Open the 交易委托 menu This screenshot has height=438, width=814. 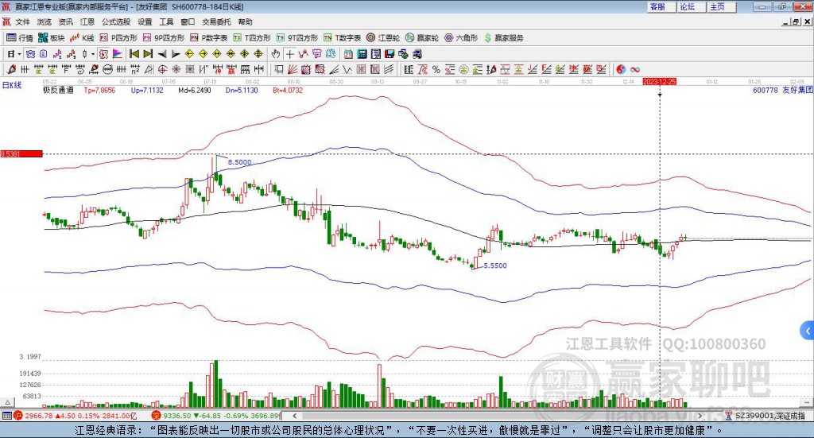point(216,21)
